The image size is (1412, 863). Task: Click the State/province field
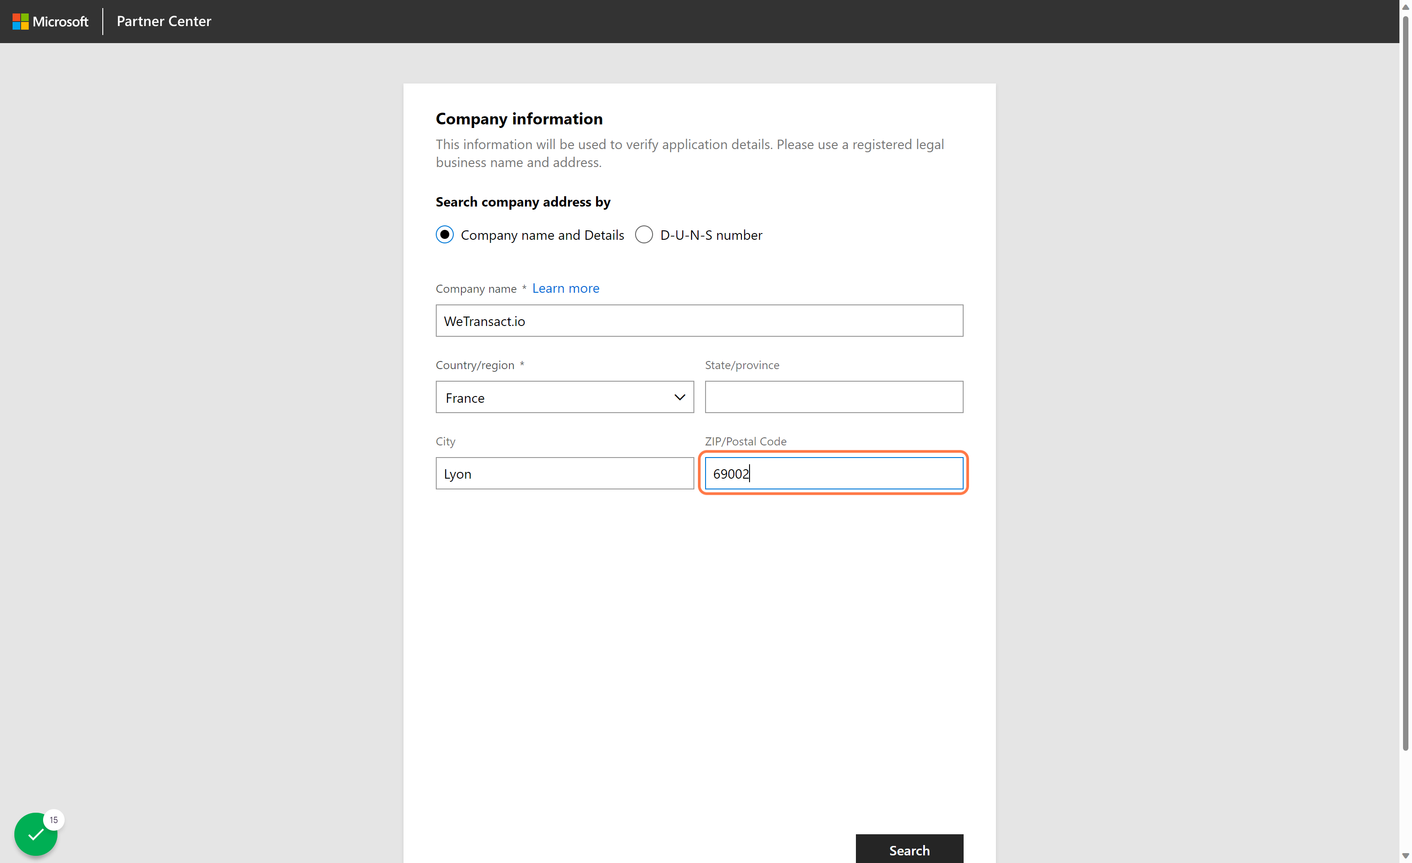[x=834, y=397]
